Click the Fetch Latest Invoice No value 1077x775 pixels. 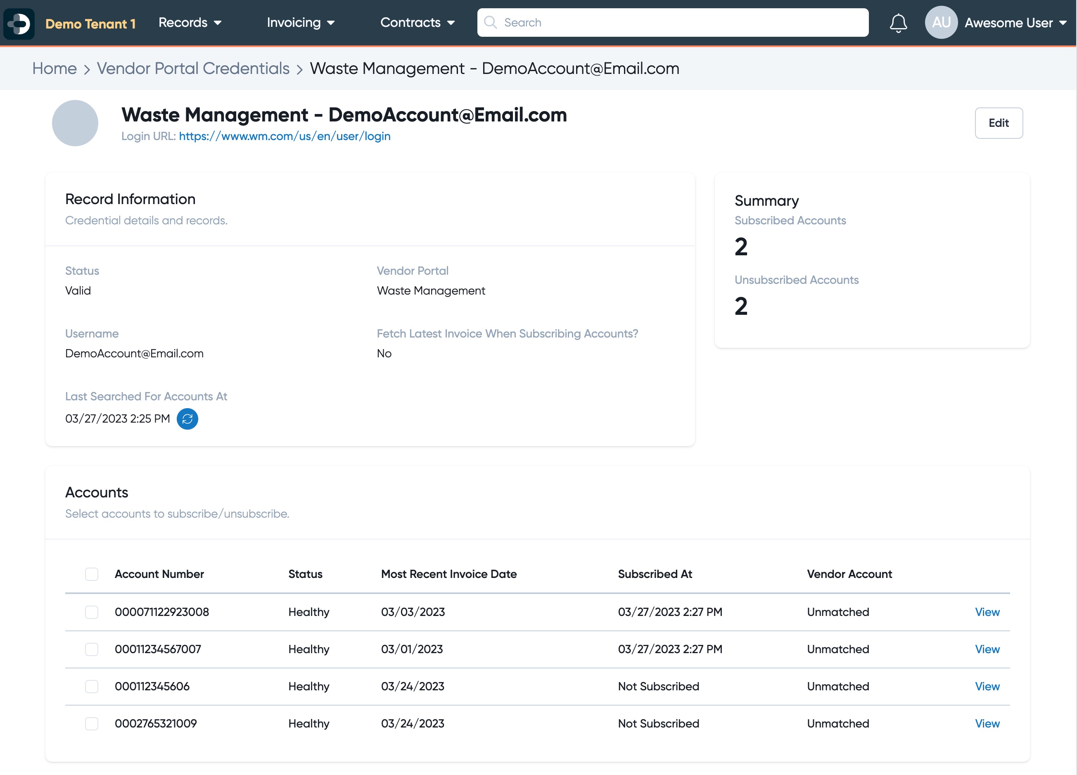click(x=384, y=354)
